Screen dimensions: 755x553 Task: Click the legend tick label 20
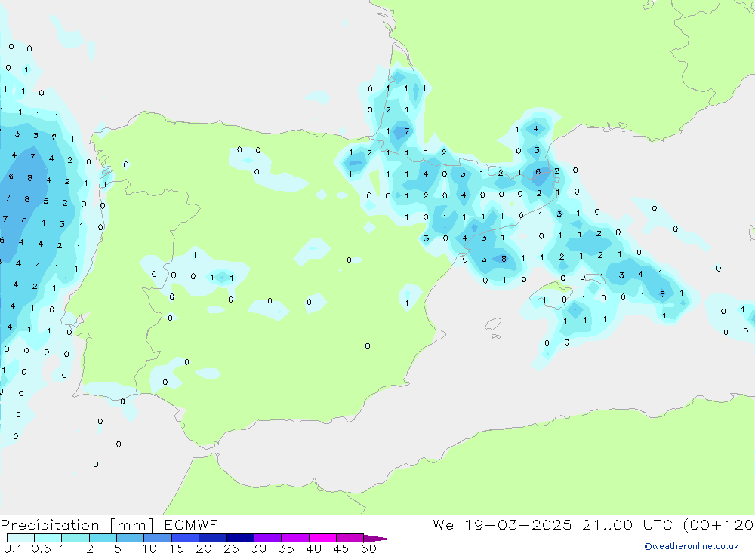pos(204,548)
